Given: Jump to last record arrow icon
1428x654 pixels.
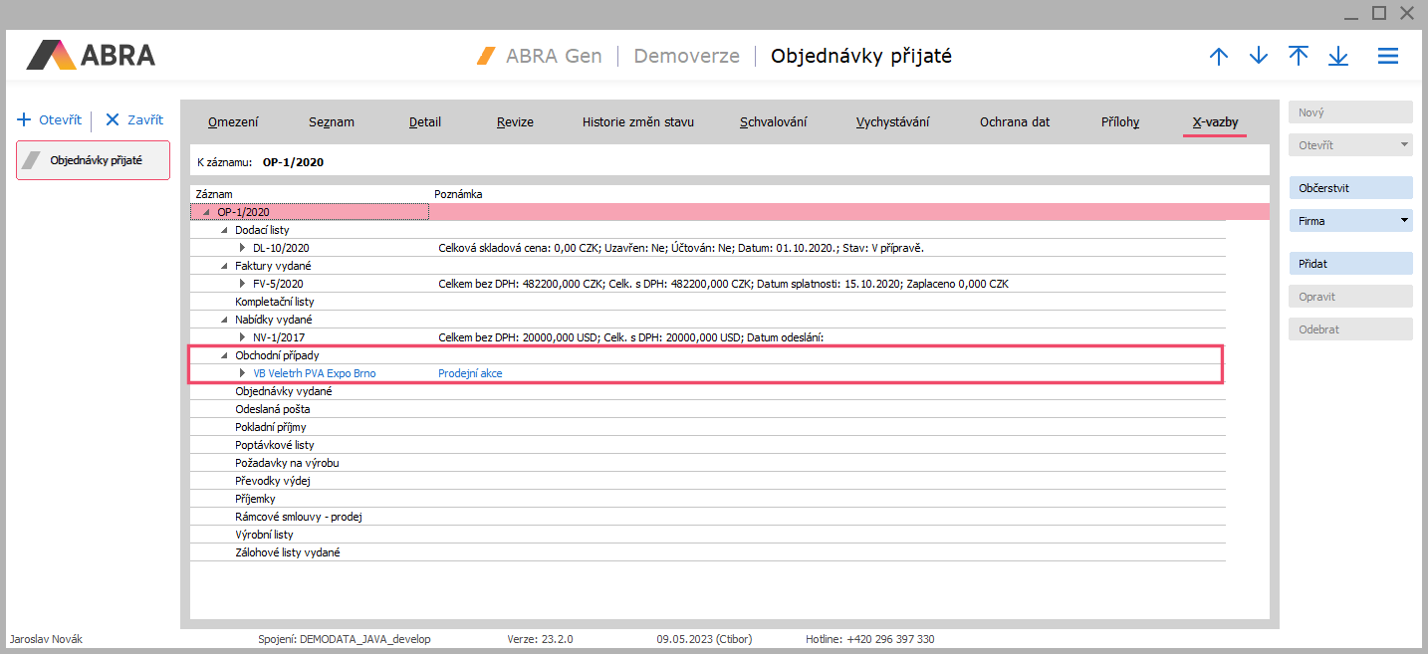Looking at the screenshot, I should 1338,57.
